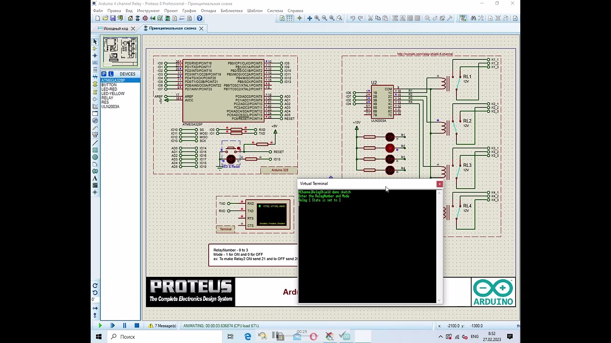Click inside the Virtual Terminal black console

tap(367, 246)
